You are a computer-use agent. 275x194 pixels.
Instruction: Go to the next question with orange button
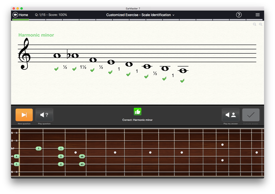(24, 115)
